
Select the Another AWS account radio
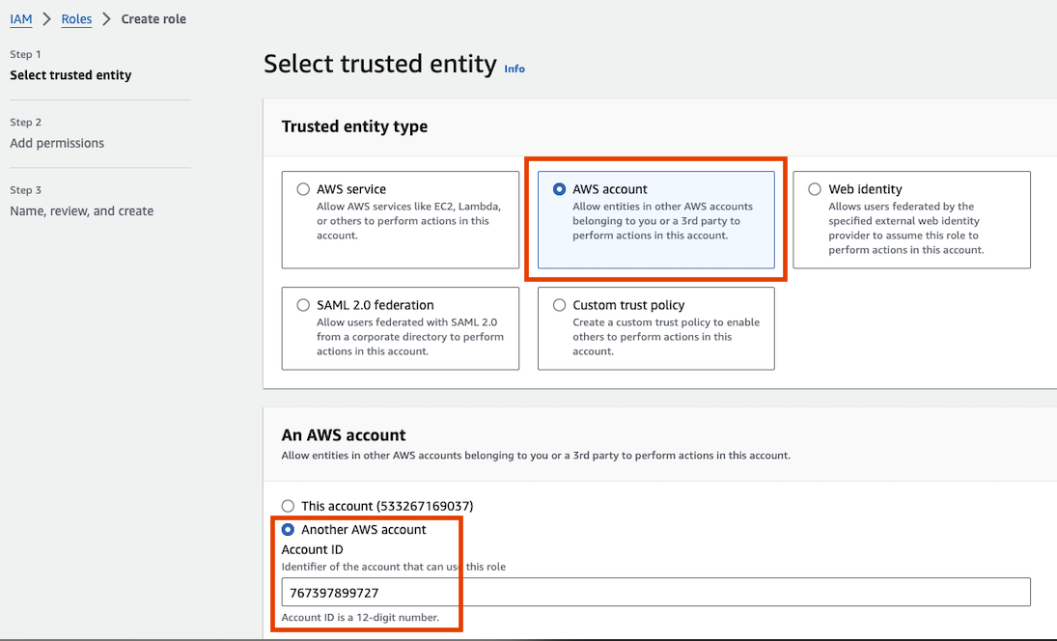tap(288, 530)
